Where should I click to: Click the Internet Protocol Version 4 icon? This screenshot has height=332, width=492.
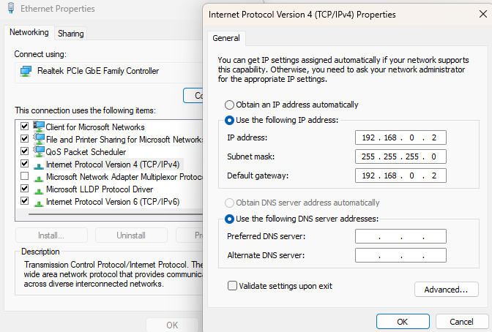[39, 165]
